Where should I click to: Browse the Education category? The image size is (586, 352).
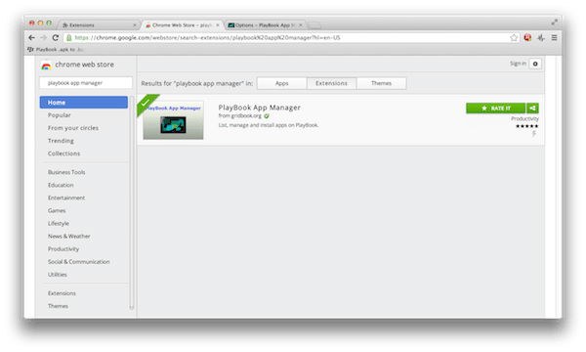click(x=61, y=185)
